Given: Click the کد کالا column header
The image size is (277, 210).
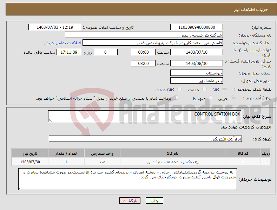Looking at the screenshot, I should pyautogui.click(x=243, y=153).
